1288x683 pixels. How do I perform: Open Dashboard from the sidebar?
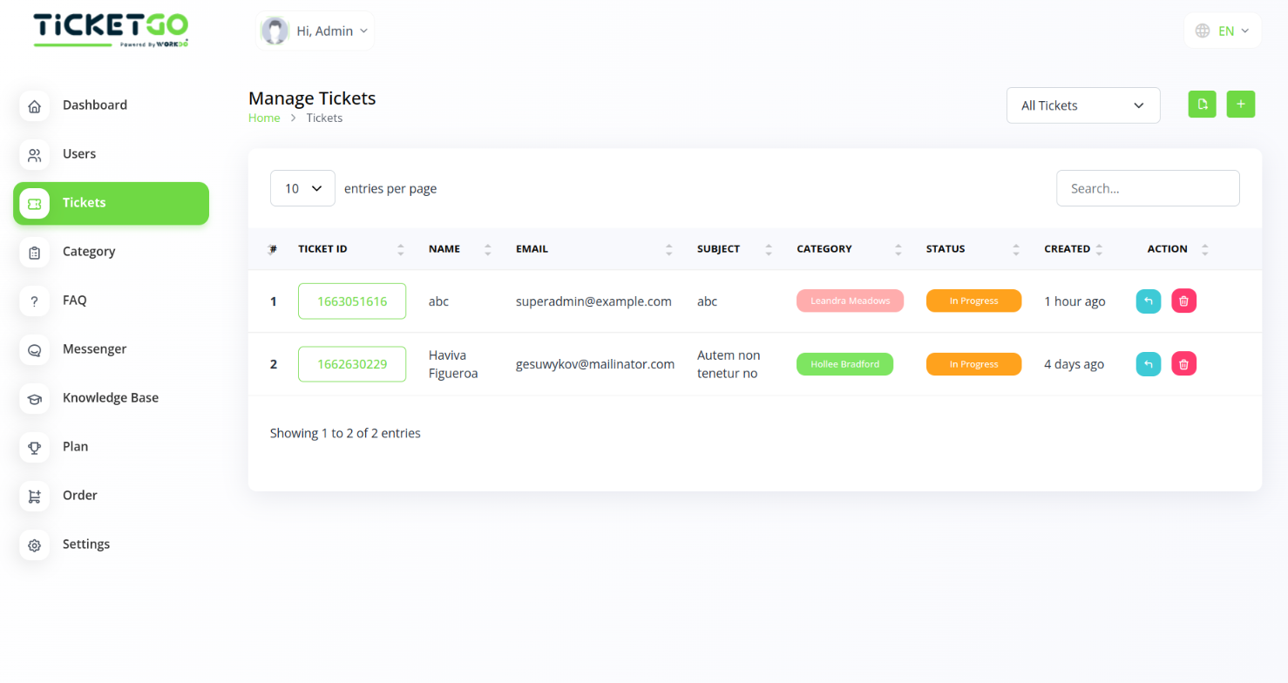click(x=94, y=105)
